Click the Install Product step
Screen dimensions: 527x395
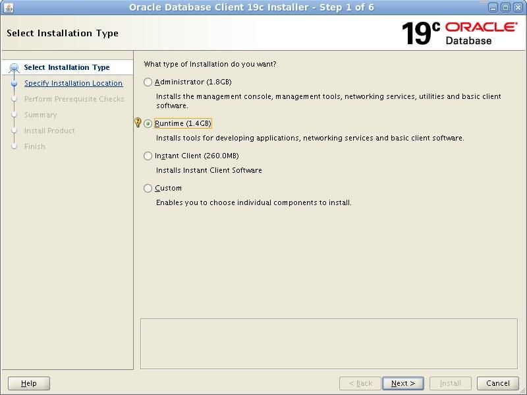click(49, 131)
